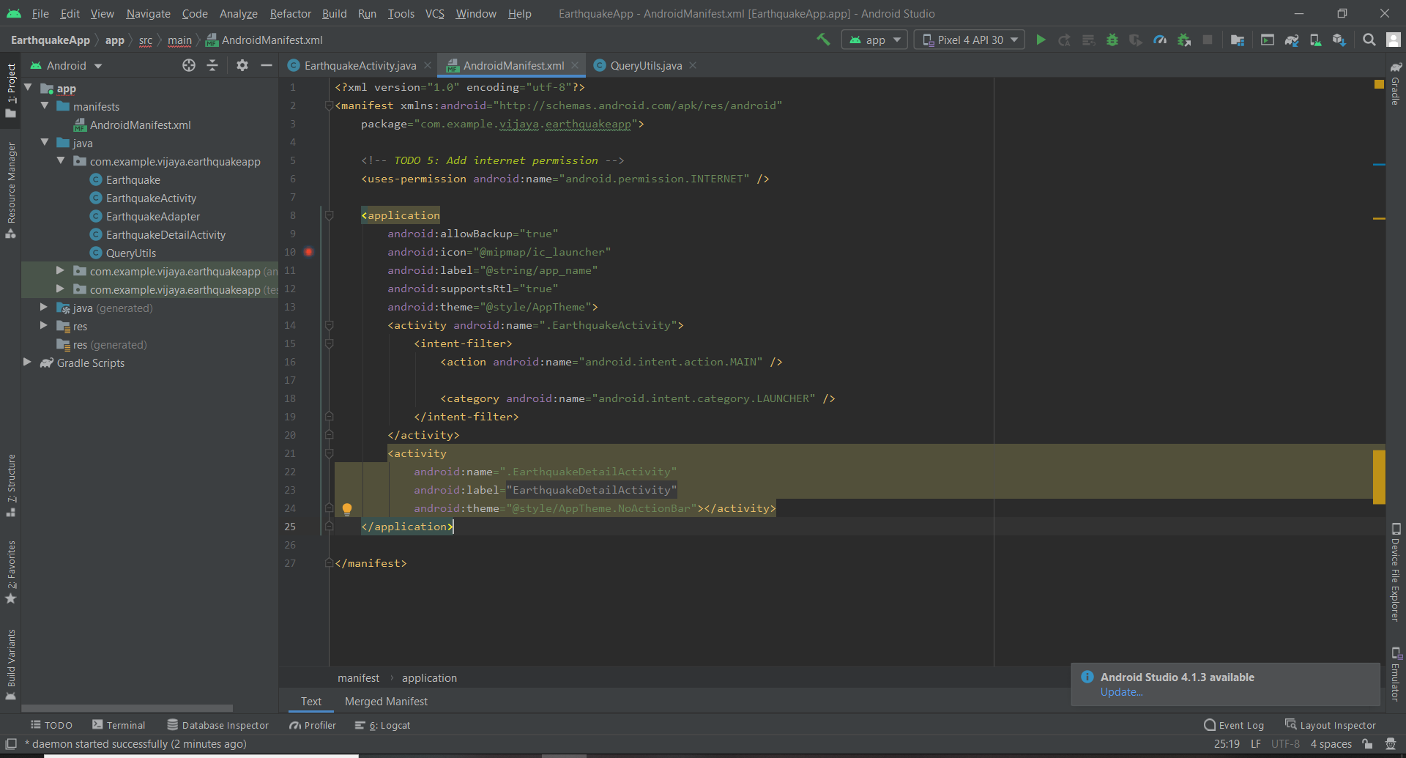Switch to QueryUtils.java tab
Image resolution: width=1406 pixels, height=758 pixels.
tap(646, 65)
